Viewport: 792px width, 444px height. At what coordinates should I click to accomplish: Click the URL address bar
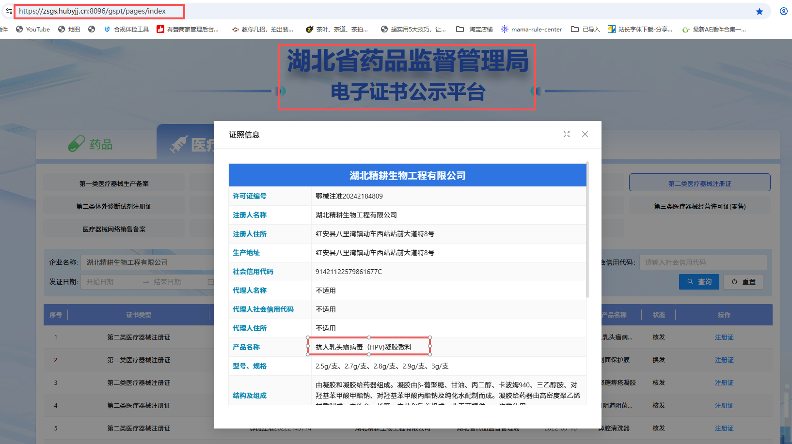pos(383,11)
